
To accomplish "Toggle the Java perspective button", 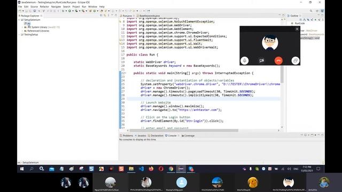I will (x=322, y=11).
